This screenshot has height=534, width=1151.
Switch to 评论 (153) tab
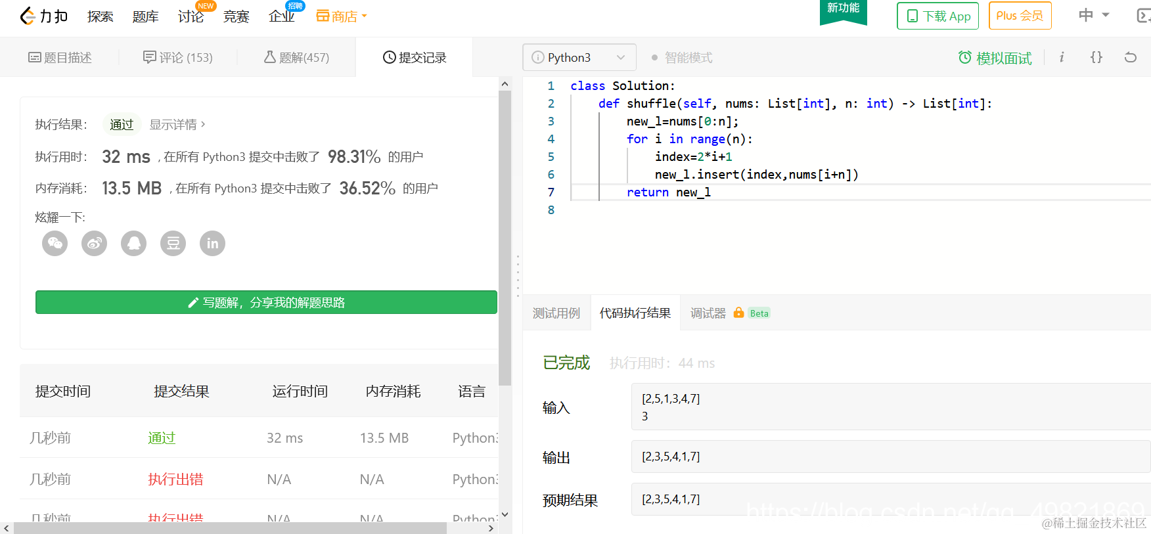tap(178, 58)
